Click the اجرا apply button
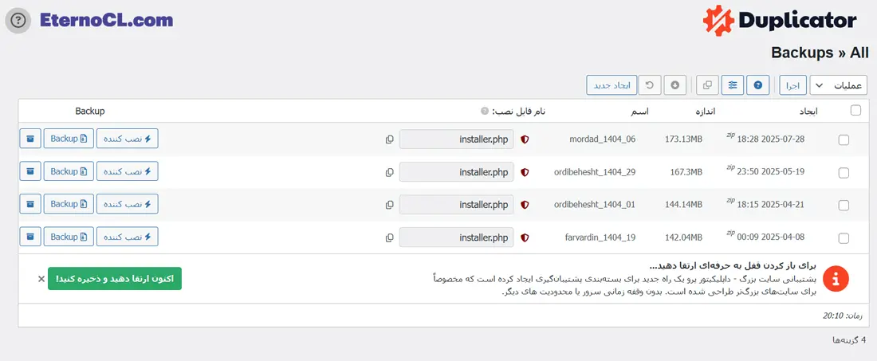Screen dimensions: 877x361 (793, 85)
